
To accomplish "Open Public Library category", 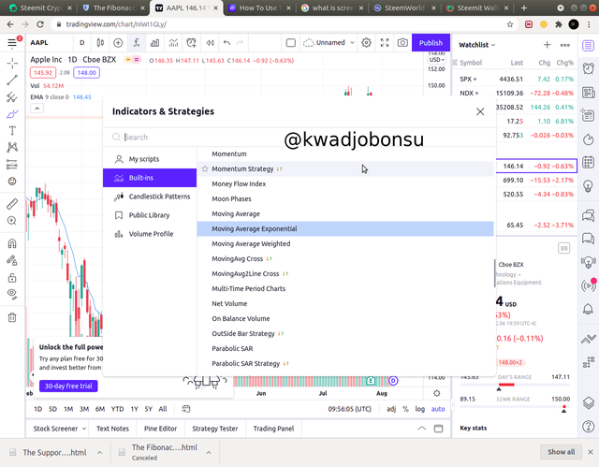I will 150,215.
